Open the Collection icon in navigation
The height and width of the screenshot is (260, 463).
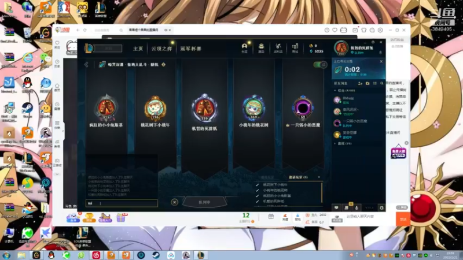(x=262, y=48)
